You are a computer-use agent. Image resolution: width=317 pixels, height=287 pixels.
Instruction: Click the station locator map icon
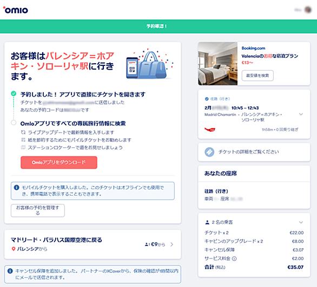(23, 147)
